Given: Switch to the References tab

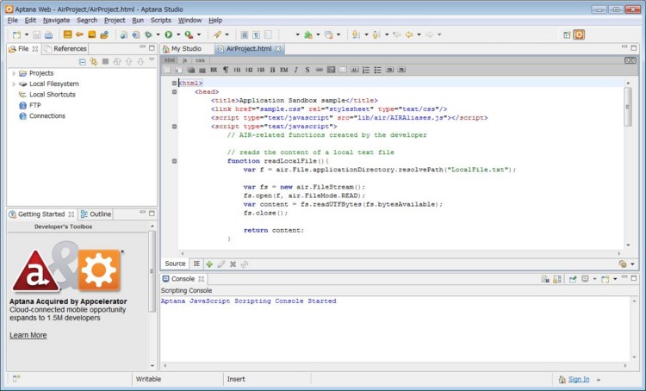Looking at the screenshot, I should click(65, 49).
